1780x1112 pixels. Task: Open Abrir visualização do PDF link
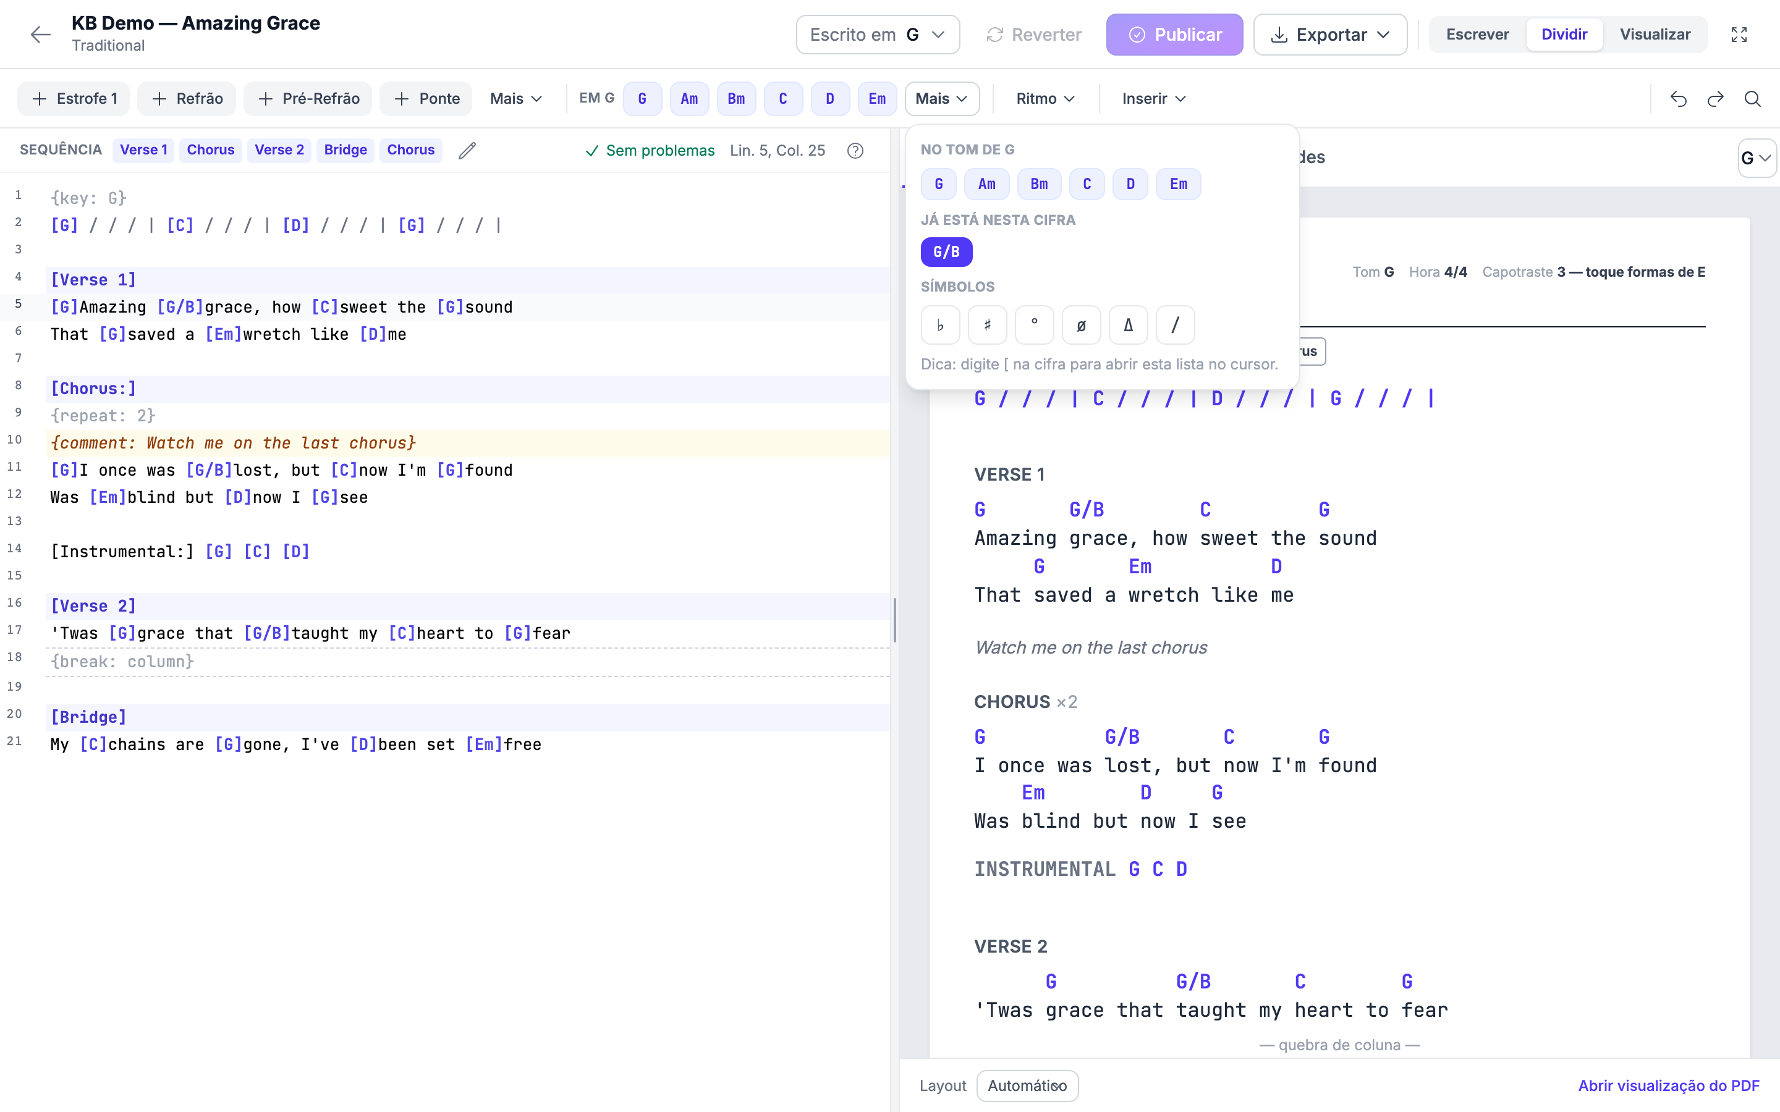tap(1668, 1085)
